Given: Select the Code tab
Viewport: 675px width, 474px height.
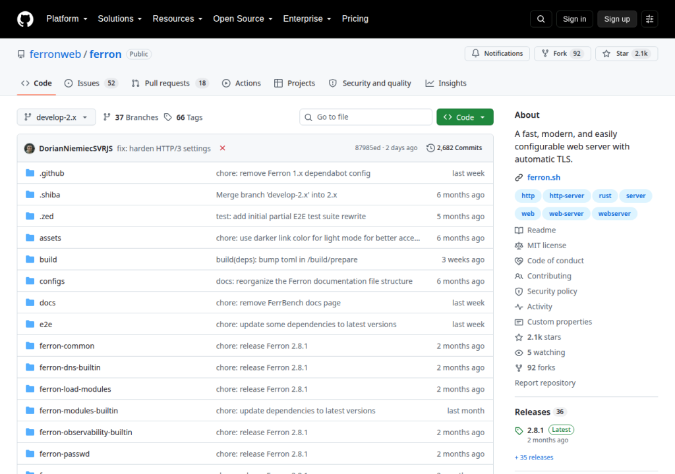Looking at the screenshot, I should pyautogui.click(x=37, y=83).
